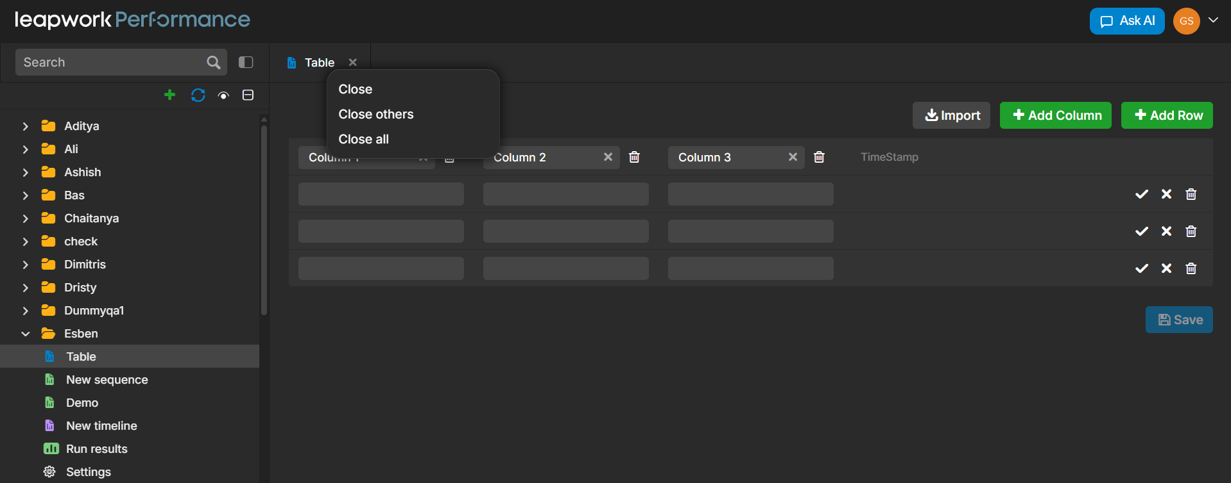Click the green plus add icon in sidebar
This screenshot has width=1231, height=483.
point(169,95)
